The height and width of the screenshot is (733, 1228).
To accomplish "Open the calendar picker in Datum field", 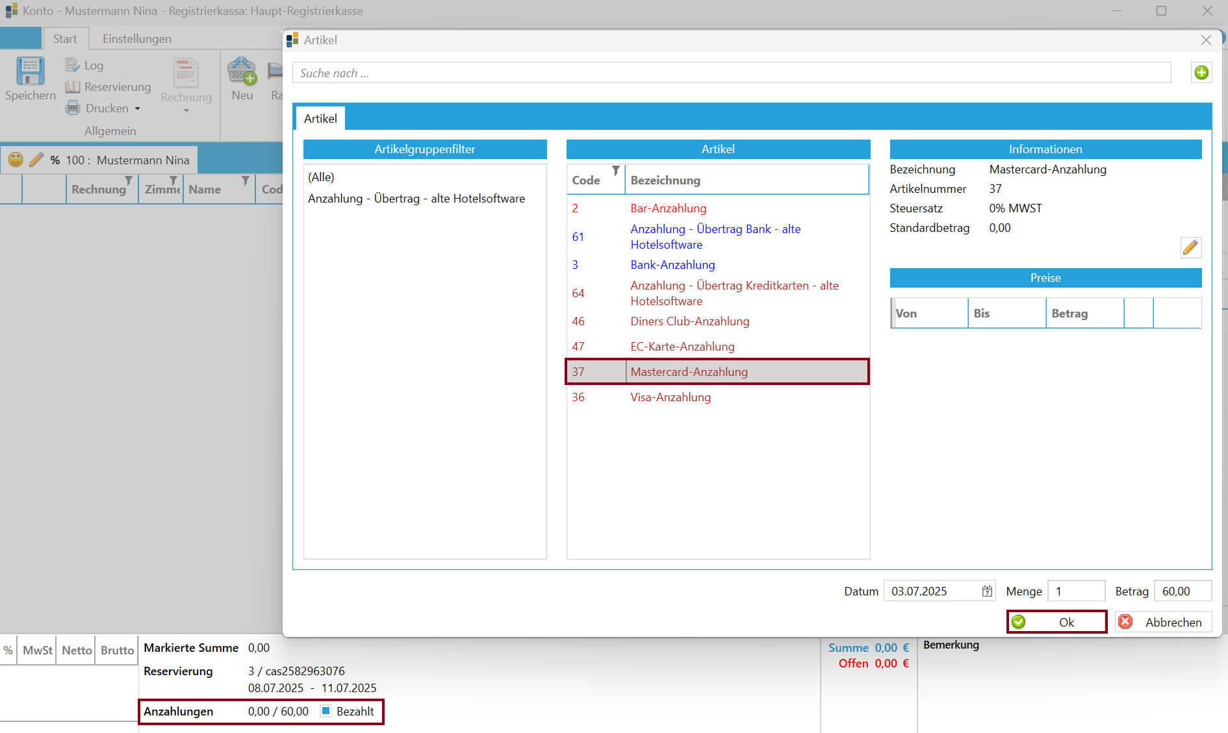I will [987, 591].
